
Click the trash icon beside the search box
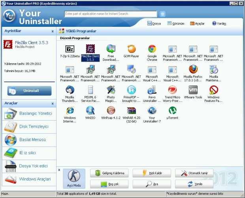(162, 14)
